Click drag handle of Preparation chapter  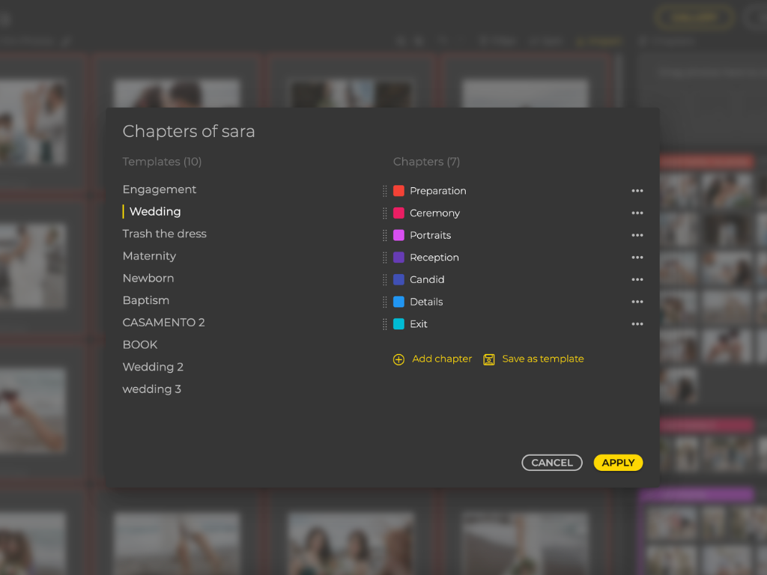coord(384,191)
